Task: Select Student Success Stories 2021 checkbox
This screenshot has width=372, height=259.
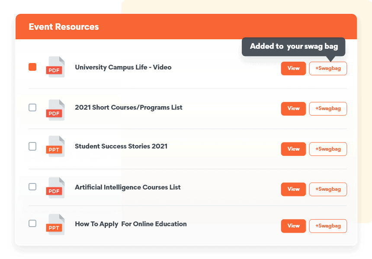Action: point(32,146)
